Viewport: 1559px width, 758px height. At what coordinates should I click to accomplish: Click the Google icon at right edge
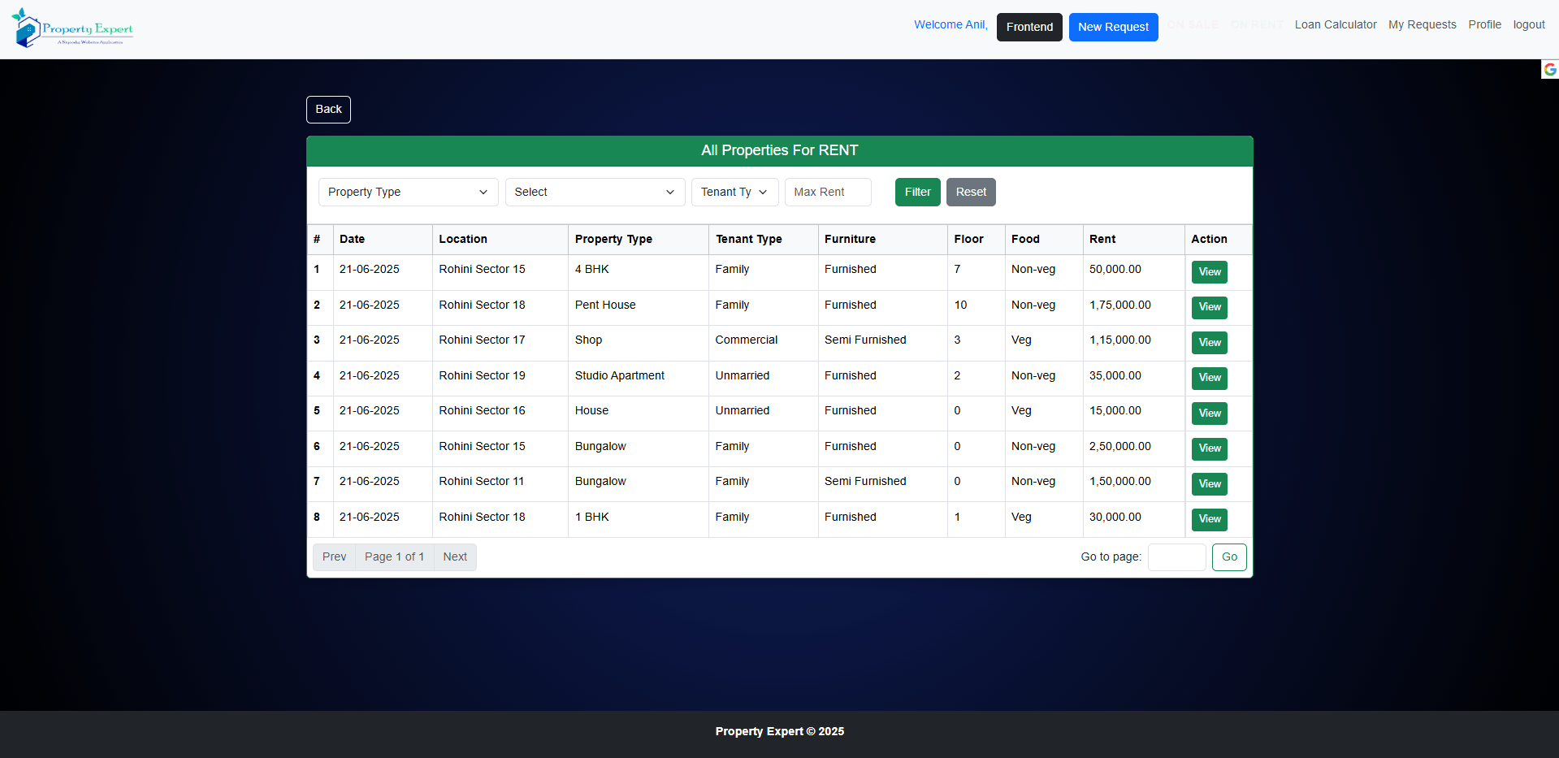tap(1549, 70)
